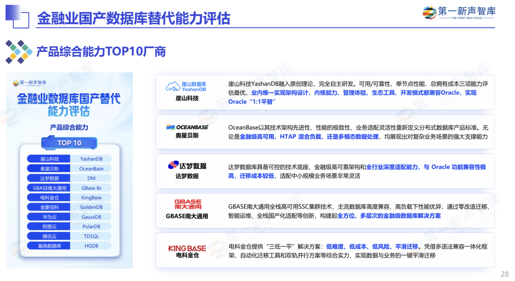Select the 崖山科技 YashanDB row
The height and width of the screenshot is (281, 515).
pos(69,158)
